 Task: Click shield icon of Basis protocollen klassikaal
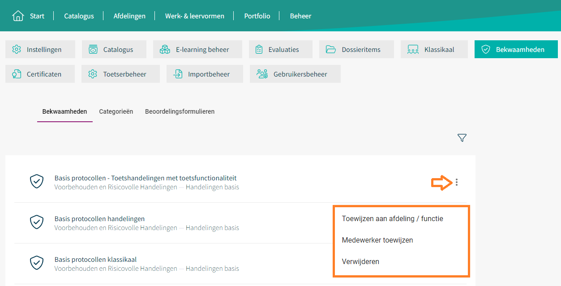point(36,263)
